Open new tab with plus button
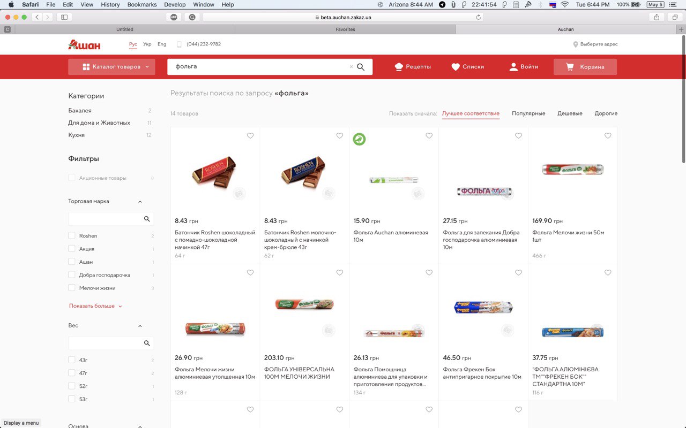 point(681,29)
